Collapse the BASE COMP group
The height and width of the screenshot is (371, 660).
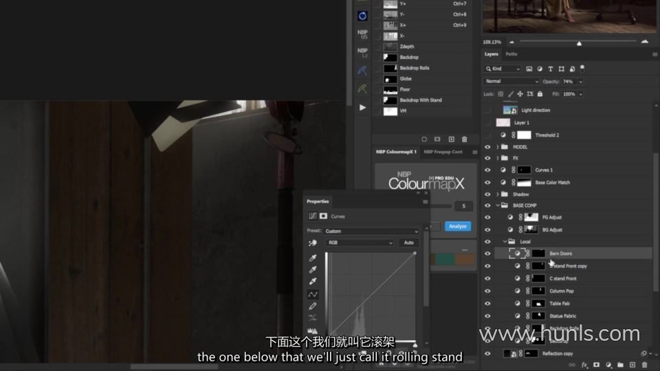click(498, 205)
